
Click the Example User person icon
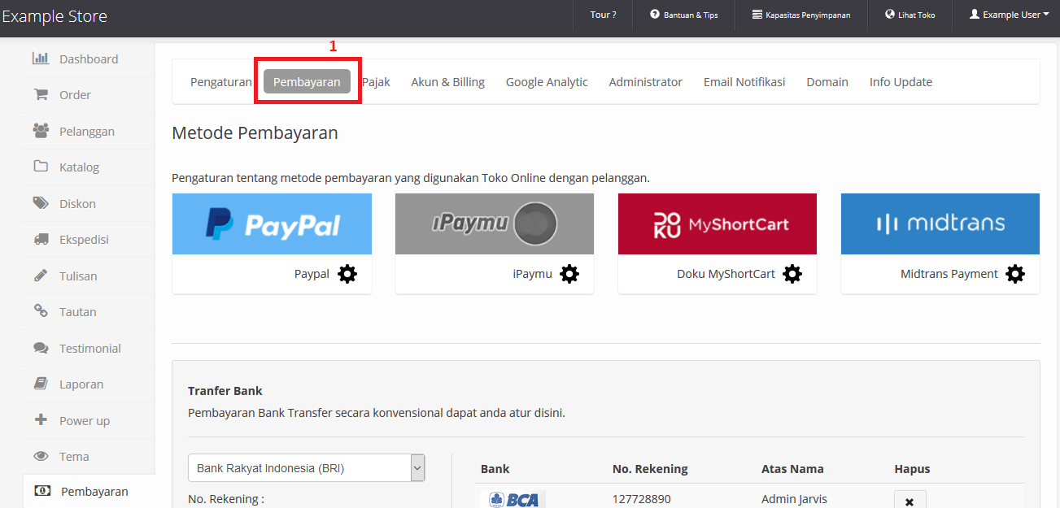[x=975, y=15]
